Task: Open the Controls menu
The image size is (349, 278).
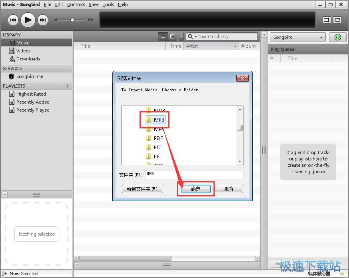Action: tap(76, 4)
